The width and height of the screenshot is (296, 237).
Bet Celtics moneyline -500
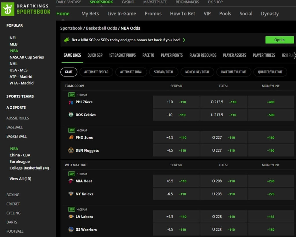pyautogui.click(x=271, y=115)
